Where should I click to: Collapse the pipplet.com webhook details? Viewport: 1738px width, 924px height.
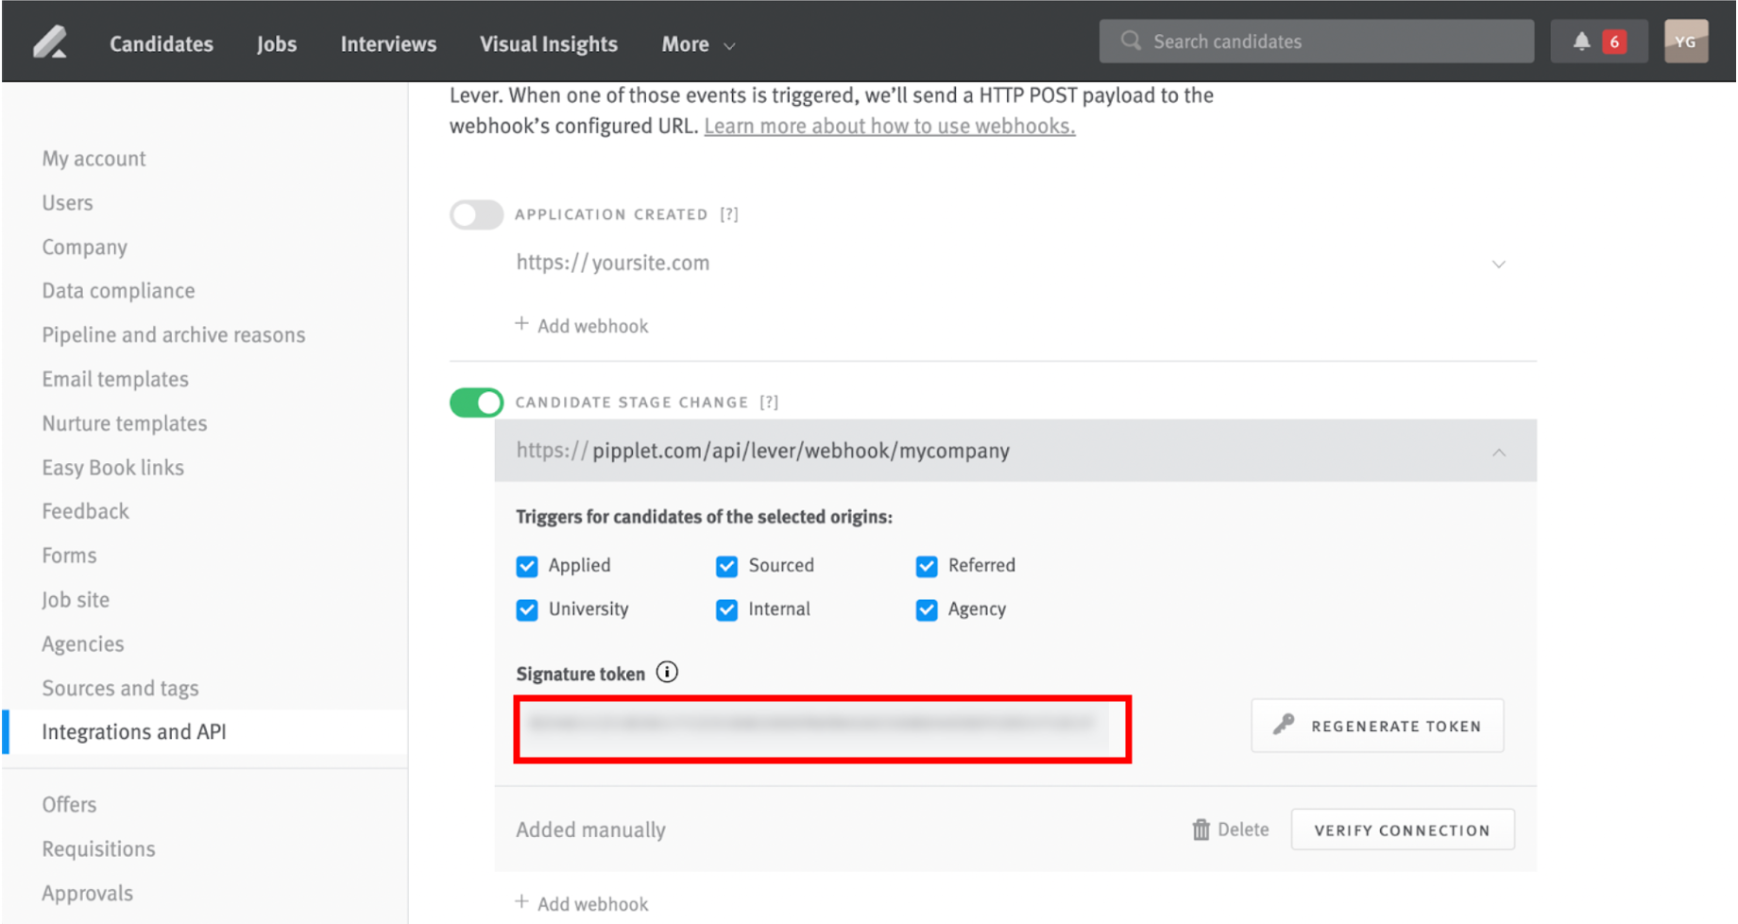coord(1499,452)
